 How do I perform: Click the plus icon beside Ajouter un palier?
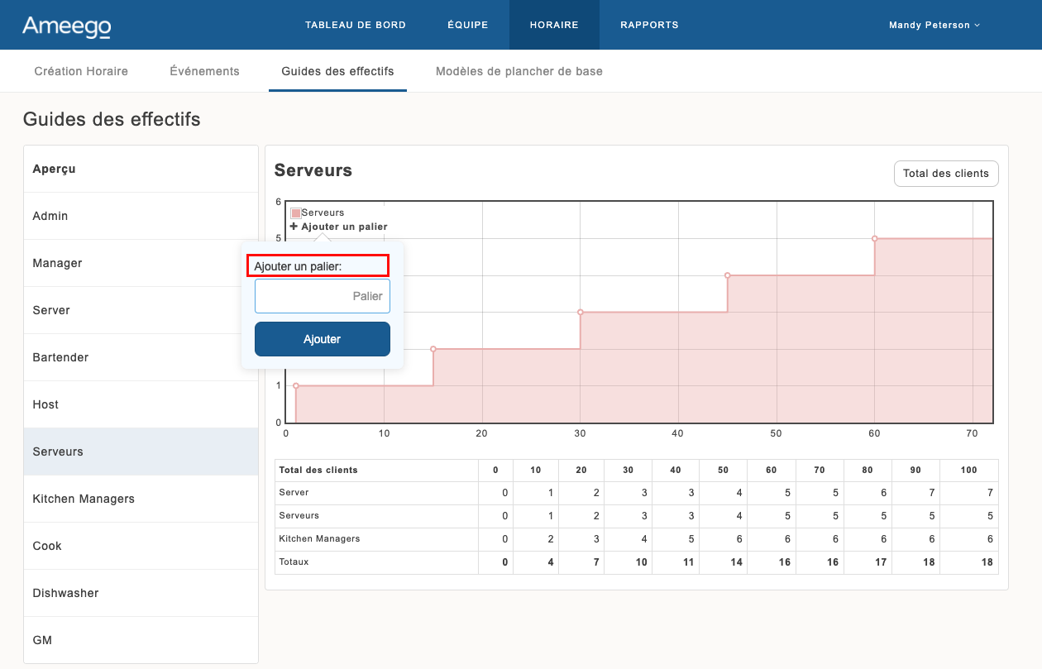[294, 227]
